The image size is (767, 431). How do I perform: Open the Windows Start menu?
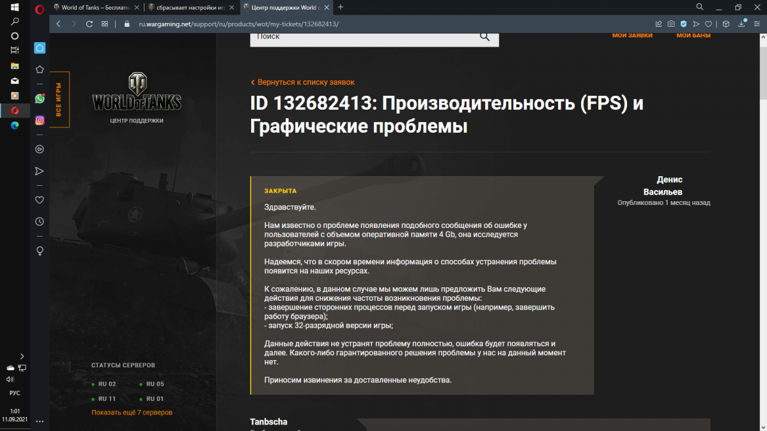coord(15,7)
